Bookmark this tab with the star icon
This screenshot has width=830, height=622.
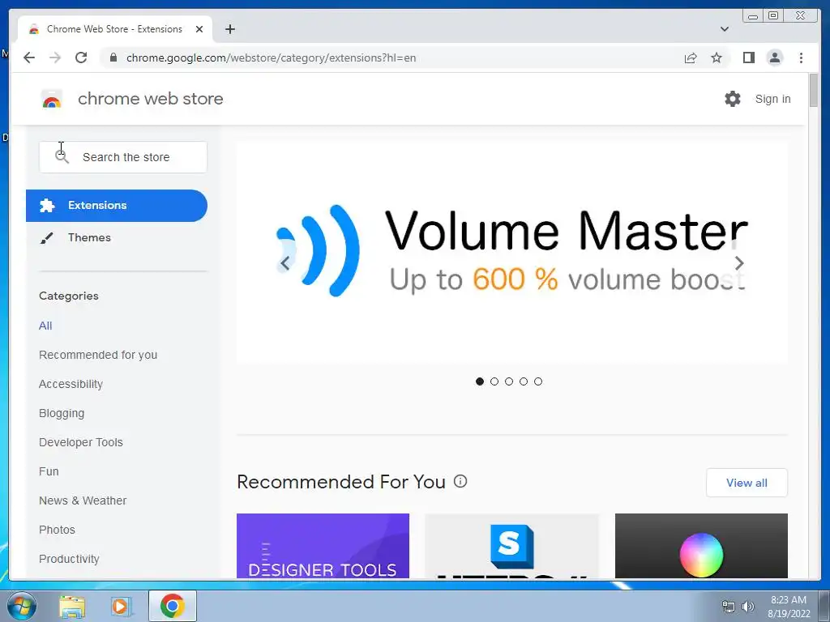coord(717,58)
